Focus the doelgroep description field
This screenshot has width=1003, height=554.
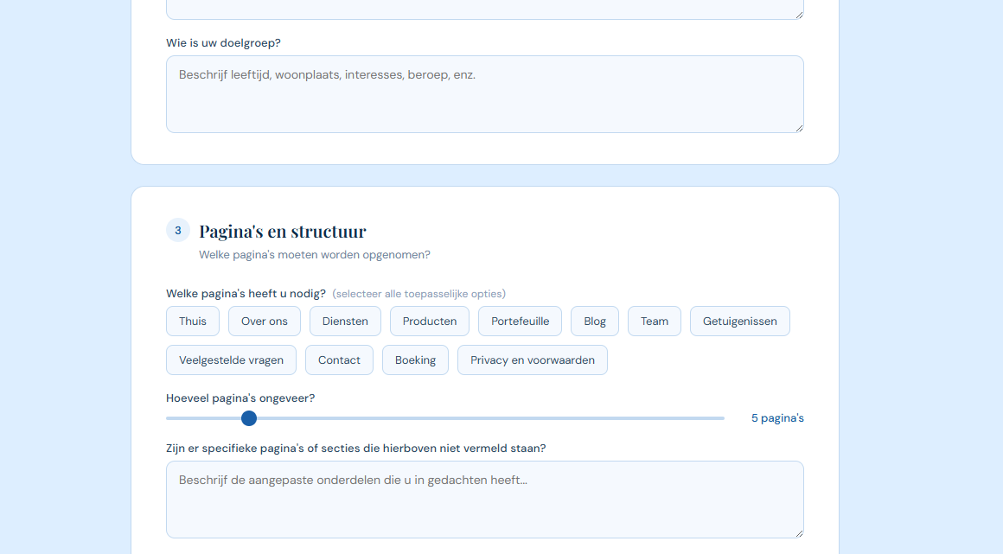pyautogui.click(x=484, y=93)
